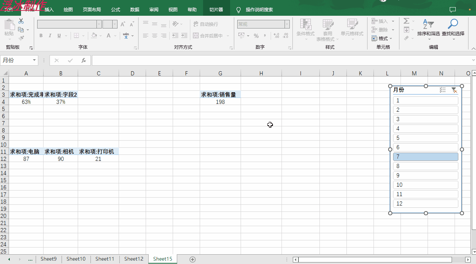Viewport: 476px width, 264px height.
Task: Click the Format Painter brush icon
Action: (x=21, y=38)
